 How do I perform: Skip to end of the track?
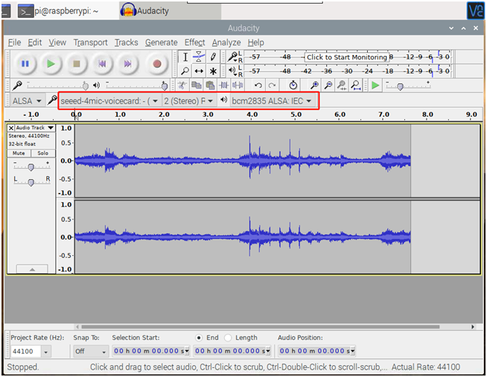pyautogui.click(x=127, y=64)
